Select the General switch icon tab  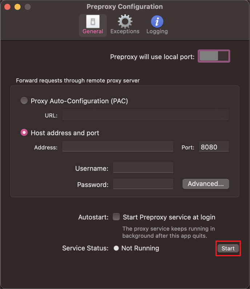pos(93,25)
